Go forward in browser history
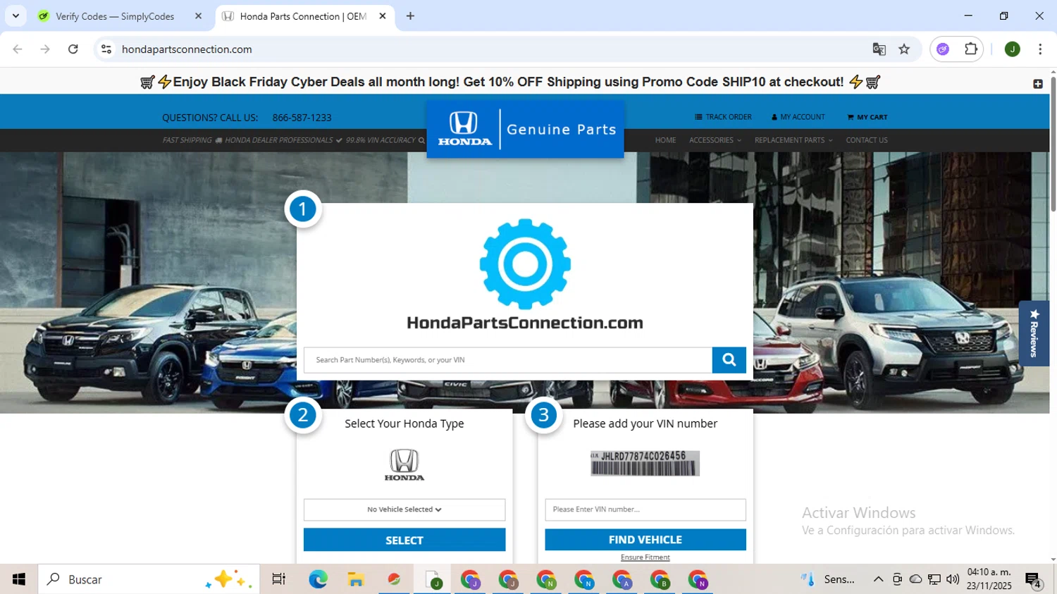Image resolution: width=1057 pixels, height=594 pixels. (45, 49)
